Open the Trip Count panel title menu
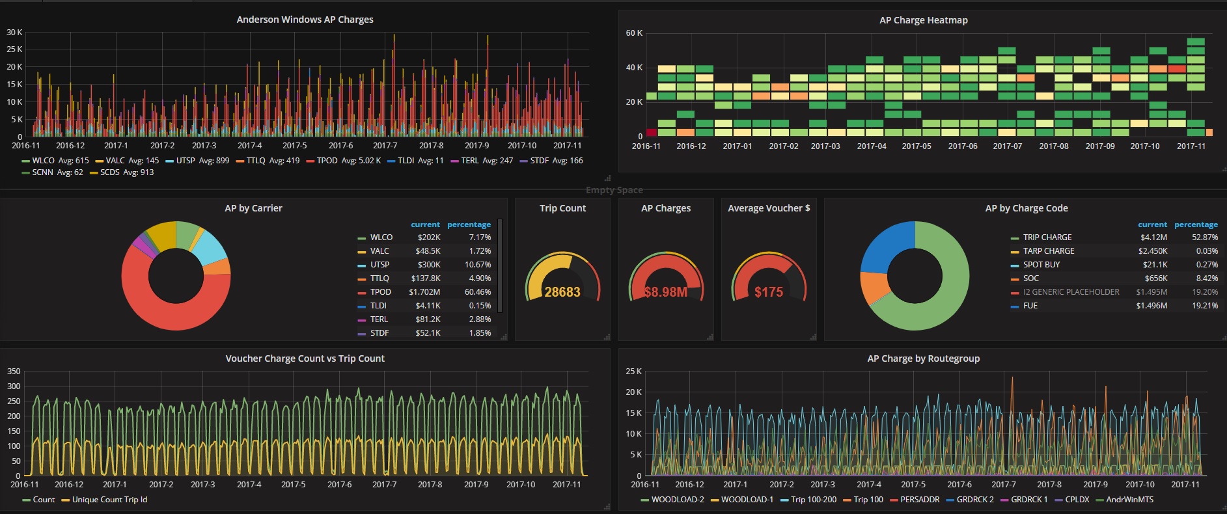 point(562,208)
